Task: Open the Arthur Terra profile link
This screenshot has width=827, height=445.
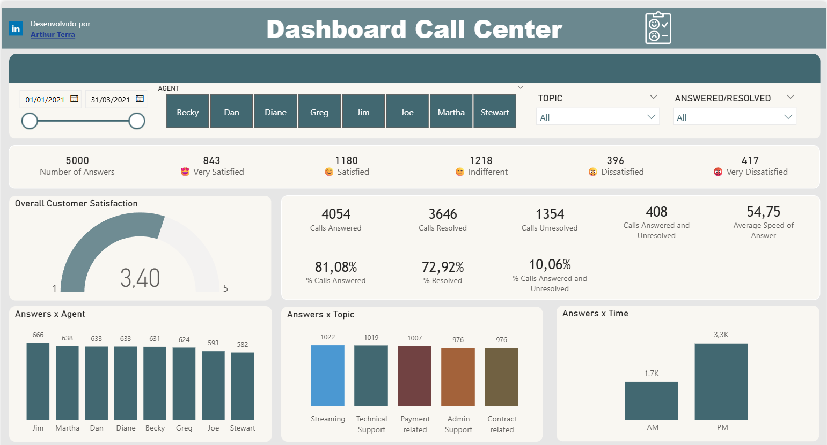Action: (53, 34)
